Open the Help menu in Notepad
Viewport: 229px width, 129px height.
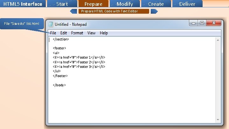[x=104, y=33]
